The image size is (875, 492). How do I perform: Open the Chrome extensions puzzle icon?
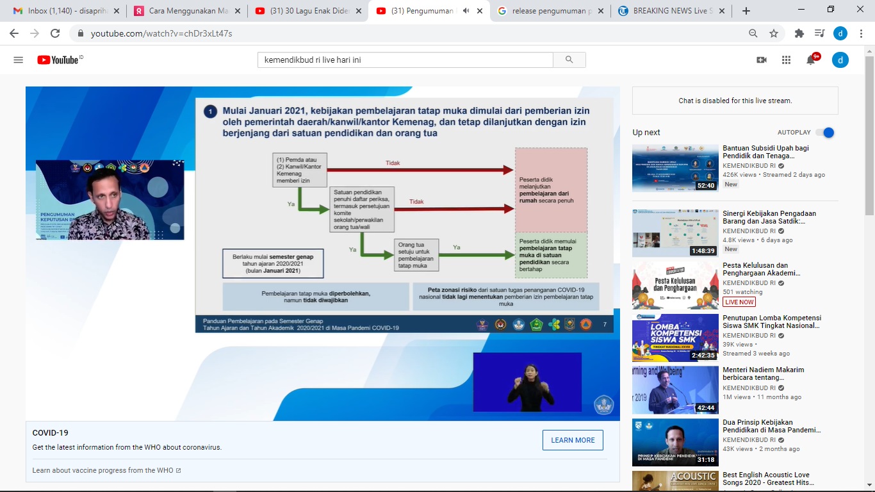click(799, 33)
